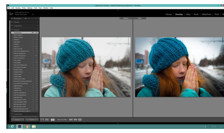The width and height of the screenshot is (224, 133).
Task: Collapse the Collections panel
Action: coord(12,114)
